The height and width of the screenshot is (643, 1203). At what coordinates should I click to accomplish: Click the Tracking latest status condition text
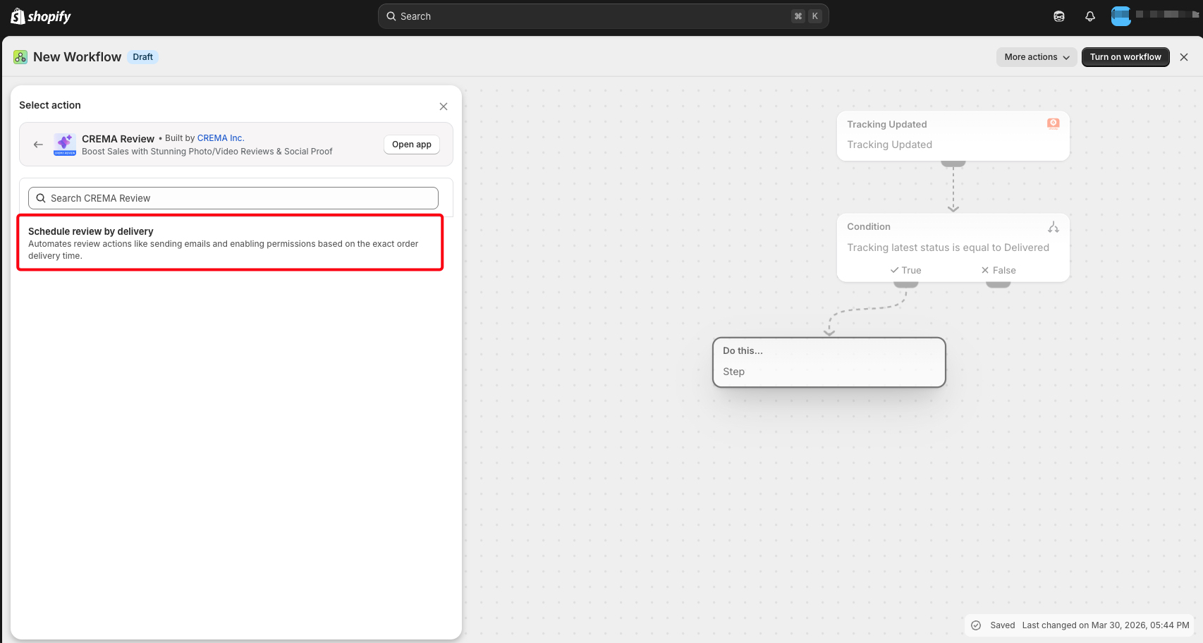pyautogui.click(x=948, y=247)
